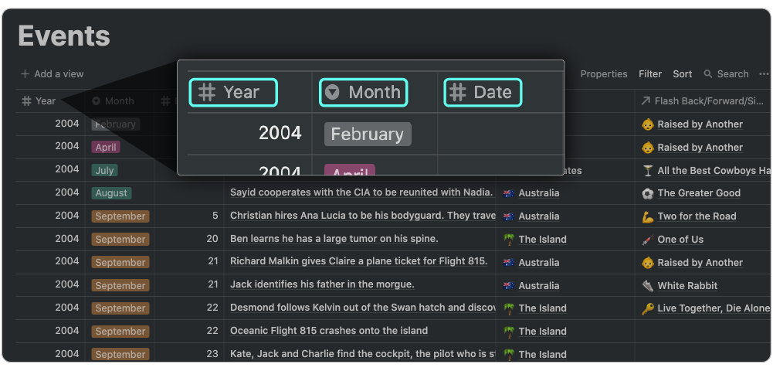Click the flexed bicep emoji for Two for the Road

click(x=647, y=216)
